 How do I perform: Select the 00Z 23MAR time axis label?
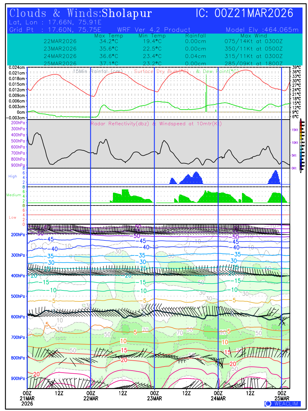154,396
